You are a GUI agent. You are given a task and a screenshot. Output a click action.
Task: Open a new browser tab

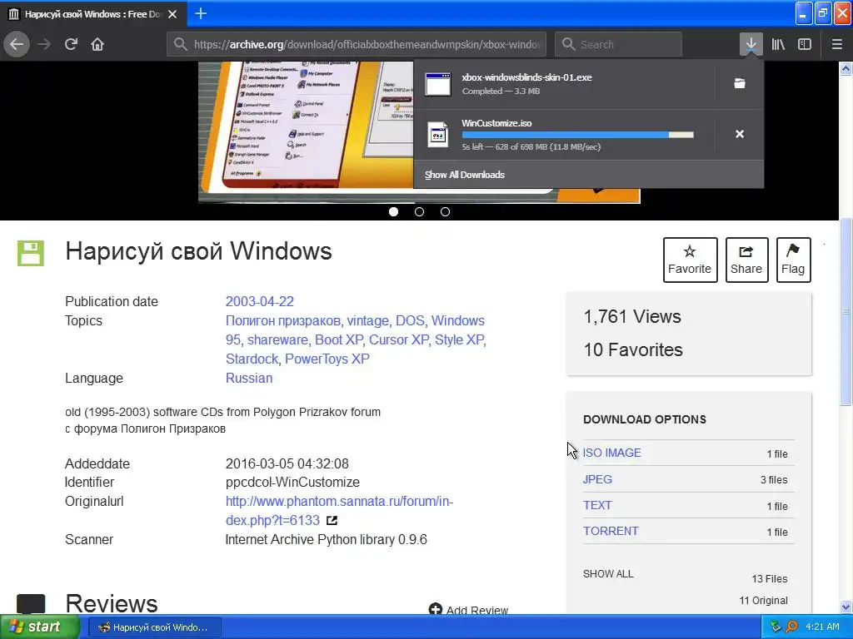tap(200, 13)
